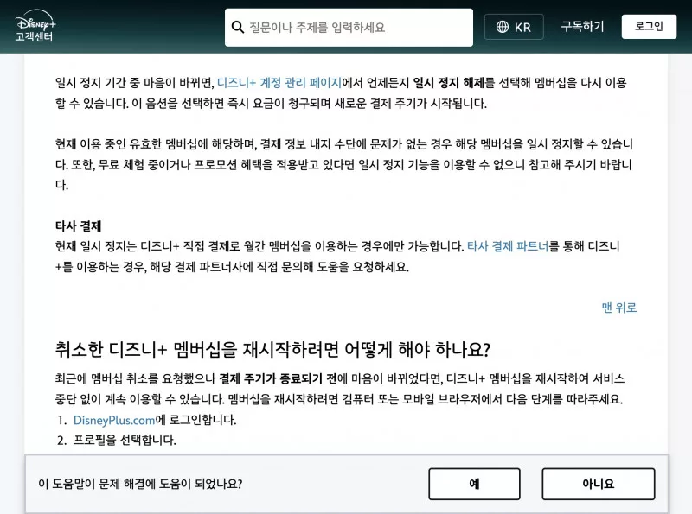Open the KR language selector
Screen dimensions: 692x514
point(514,27)
